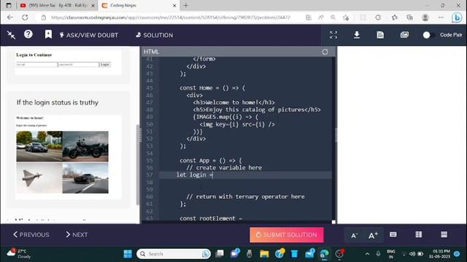Open the image gallery icon in header
This screenshot has height=262, width=467.
404,35
